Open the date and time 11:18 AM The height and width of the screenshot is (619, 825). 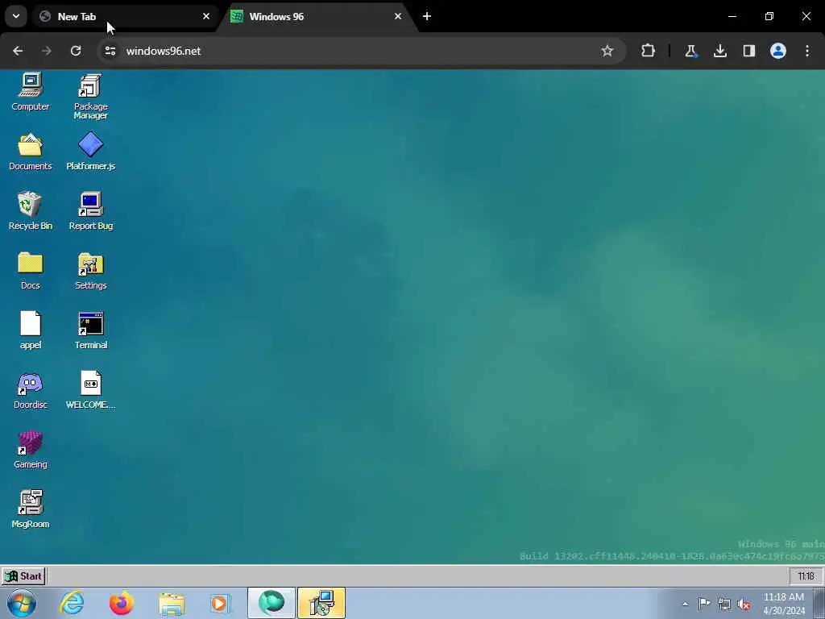(x=784, y=604)
